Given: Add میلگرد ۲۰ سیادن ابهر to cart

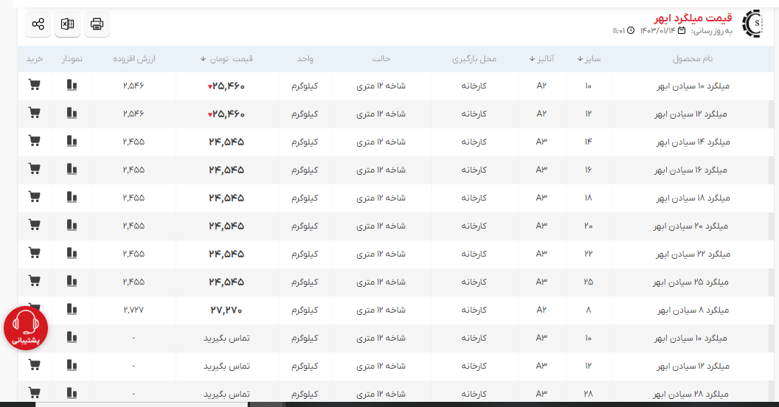Looking at the screenshot, I should (34, 226).
